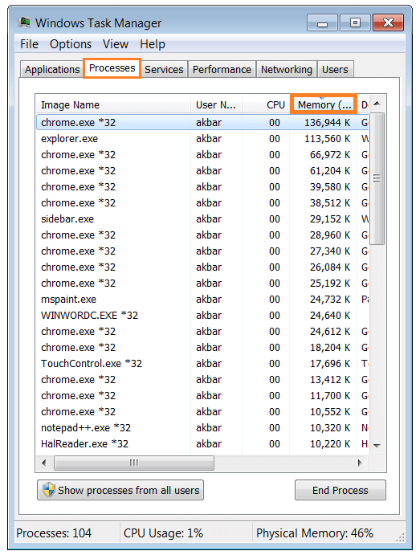Image resolution: width=420 pixels, height=555 pixels.
Task: Select chrome.exe row using 38,512 K
Action: pyautogui.click(x=202, y=203)
